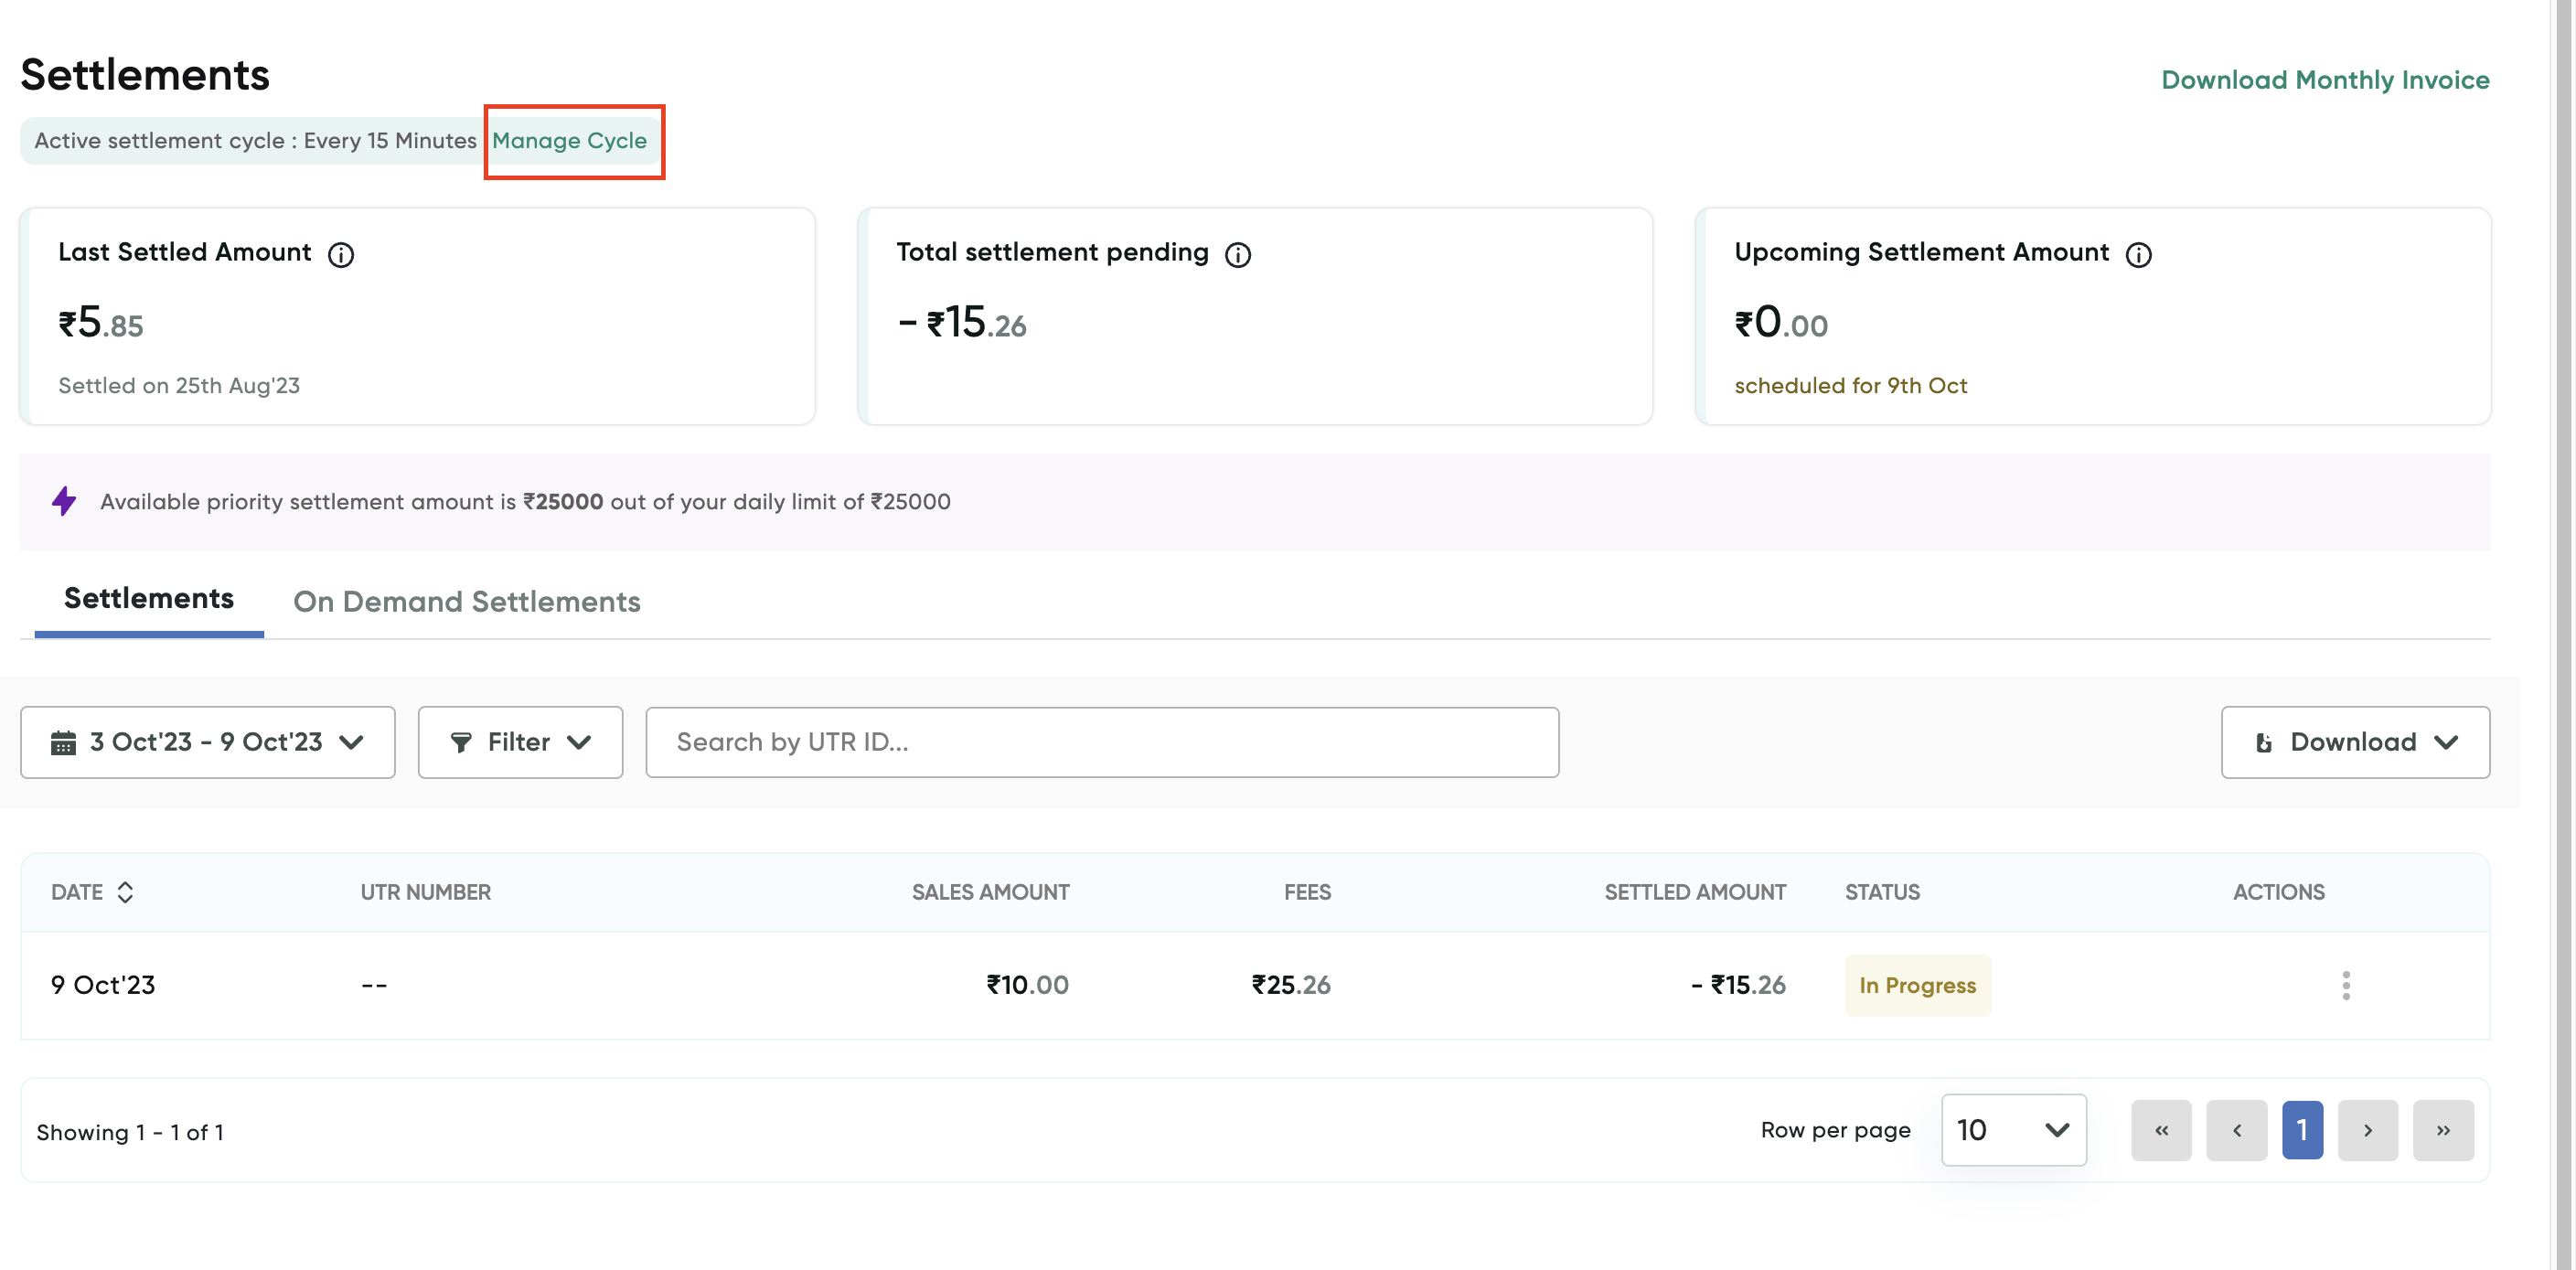The image size is (2576, 1270).
Task: Click previous page single arrow
Action: 2236,1130
